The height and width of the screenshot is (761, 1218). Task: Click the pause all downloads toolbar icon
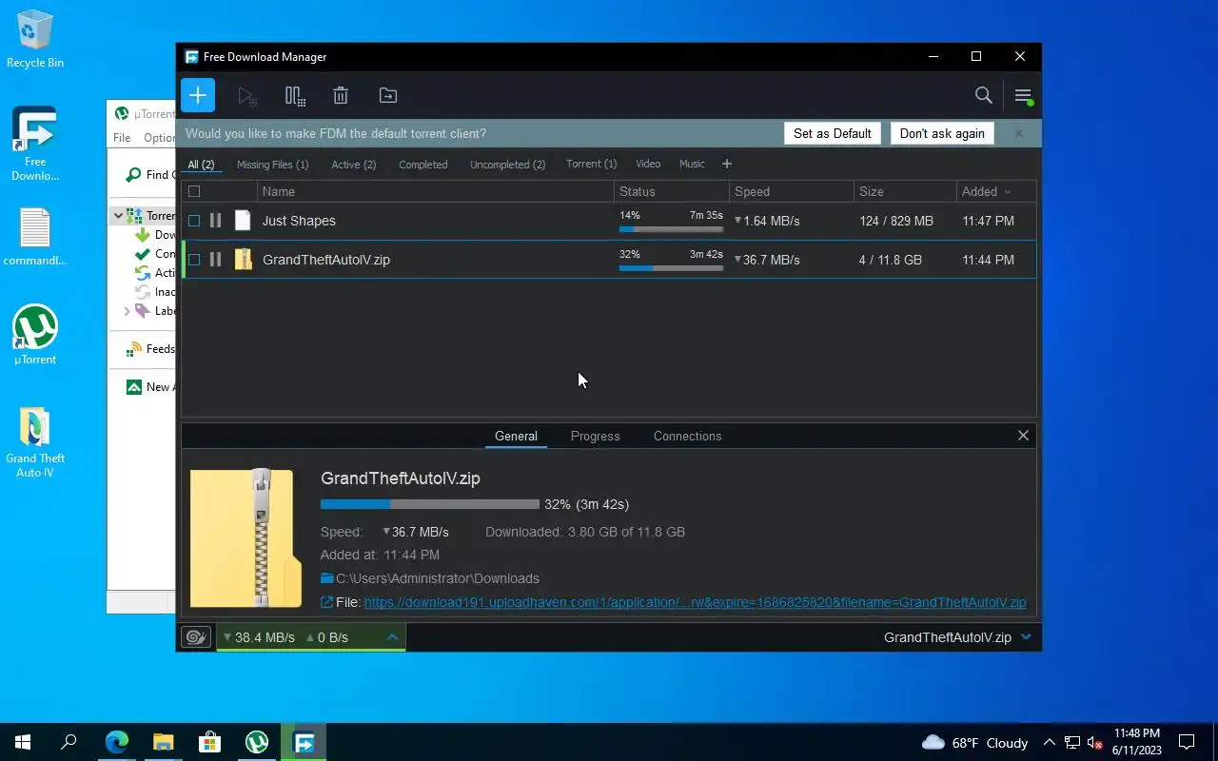click(x=295, y=95)
